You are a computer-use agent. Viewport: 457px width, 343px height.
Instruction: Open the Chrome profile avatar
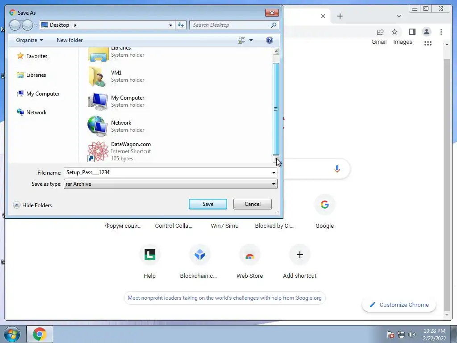click(x=426, y=32)
